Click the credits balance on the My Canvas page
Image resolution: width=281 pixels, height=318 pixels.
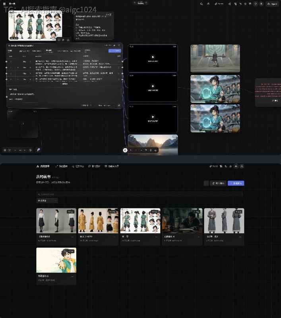click(213, 166)
